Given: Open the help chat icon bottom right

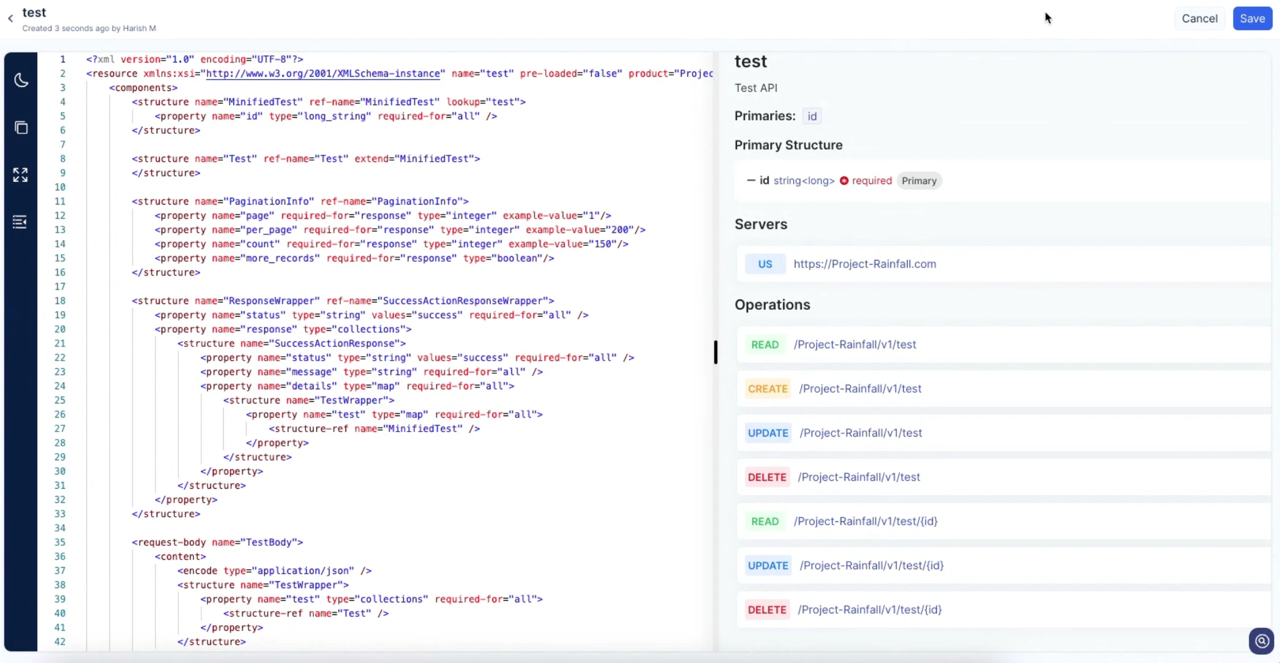Looking at the screenshot, I should point(1261,641).
